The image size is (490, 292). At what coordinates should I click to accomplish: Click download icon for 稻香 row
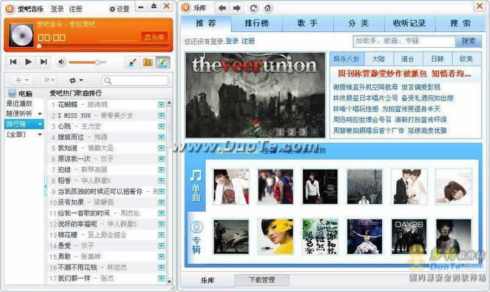pos(161,181)
